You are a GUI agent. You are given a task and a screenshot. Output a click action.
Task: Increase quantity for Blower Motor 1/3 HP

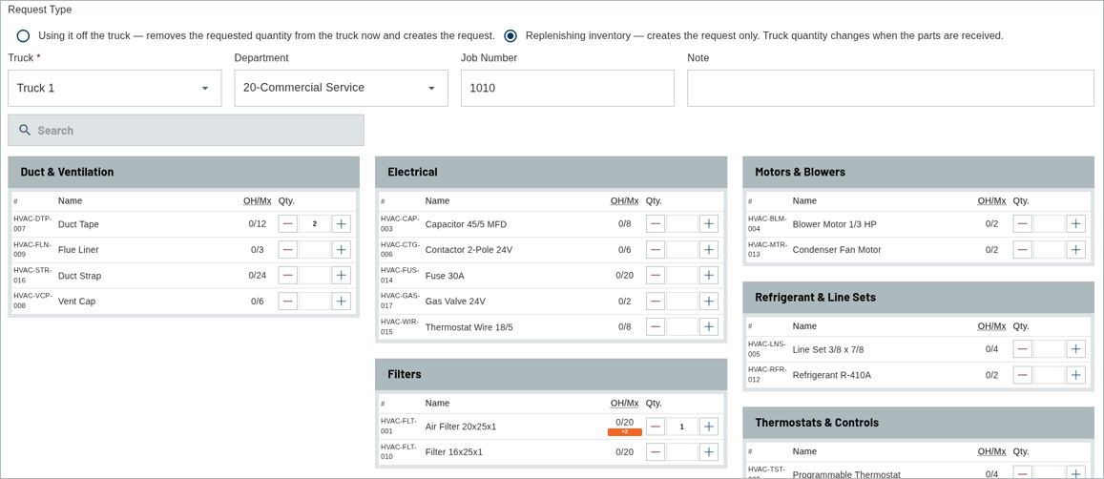tap(1075, 224)
